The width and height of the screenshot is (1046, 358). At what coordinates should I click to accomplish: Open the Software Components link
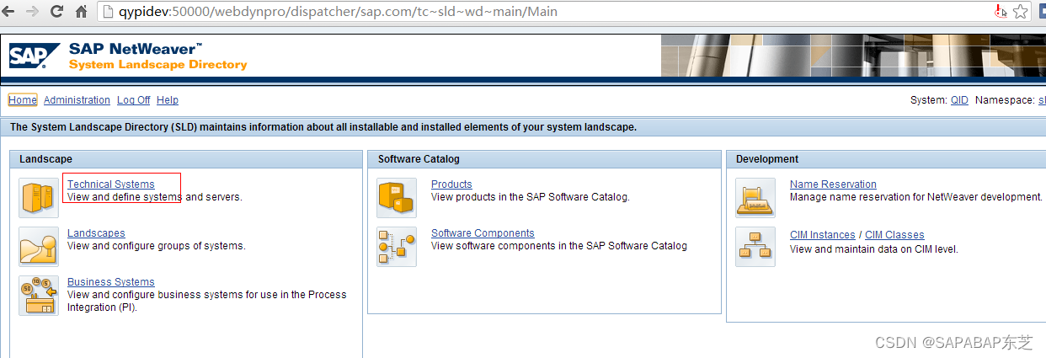(483, 233)
